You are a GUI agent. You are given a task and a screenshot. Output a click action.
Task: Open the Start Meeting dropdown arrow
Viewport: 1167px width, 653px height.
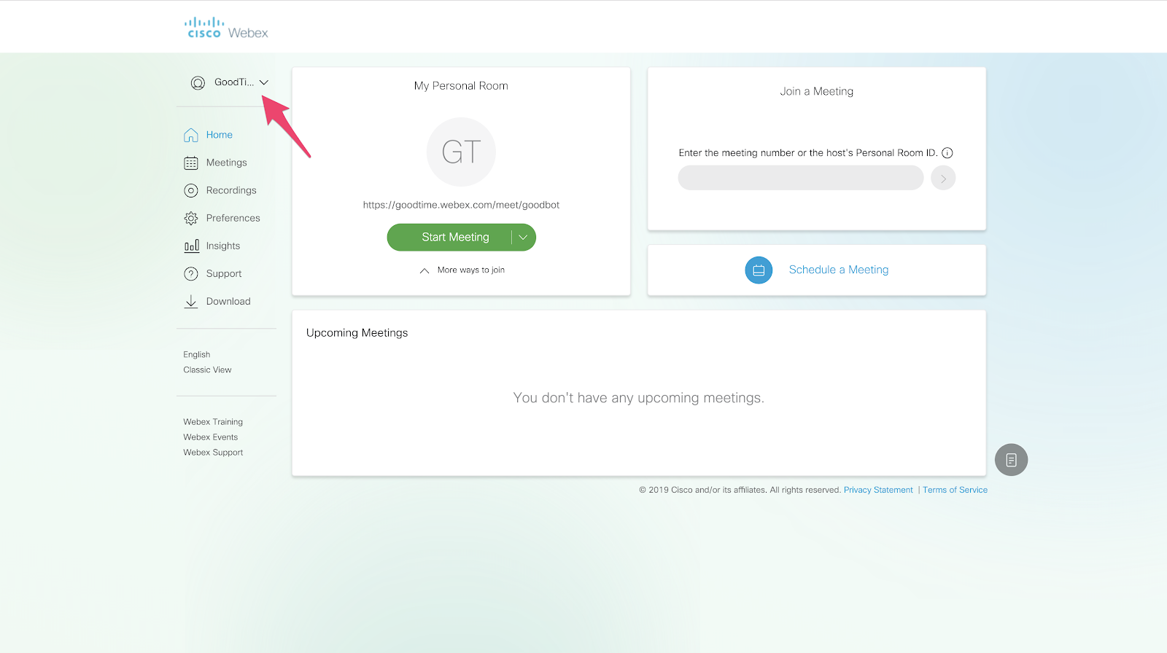point(523,237)
